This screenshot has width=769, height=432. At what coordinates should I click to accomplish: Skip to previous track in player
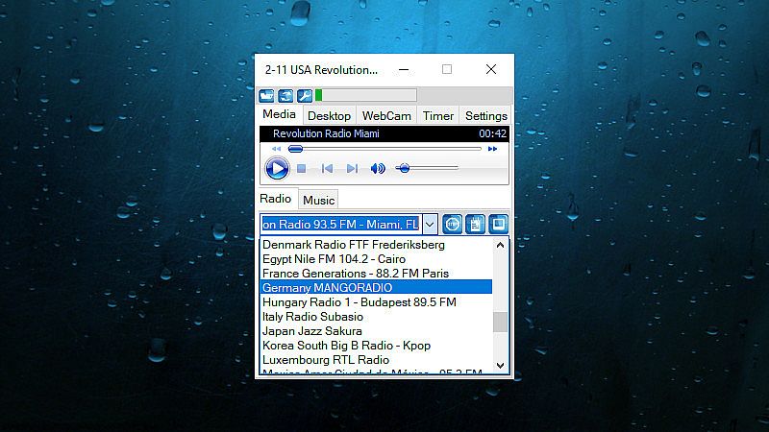pos(327,169)
